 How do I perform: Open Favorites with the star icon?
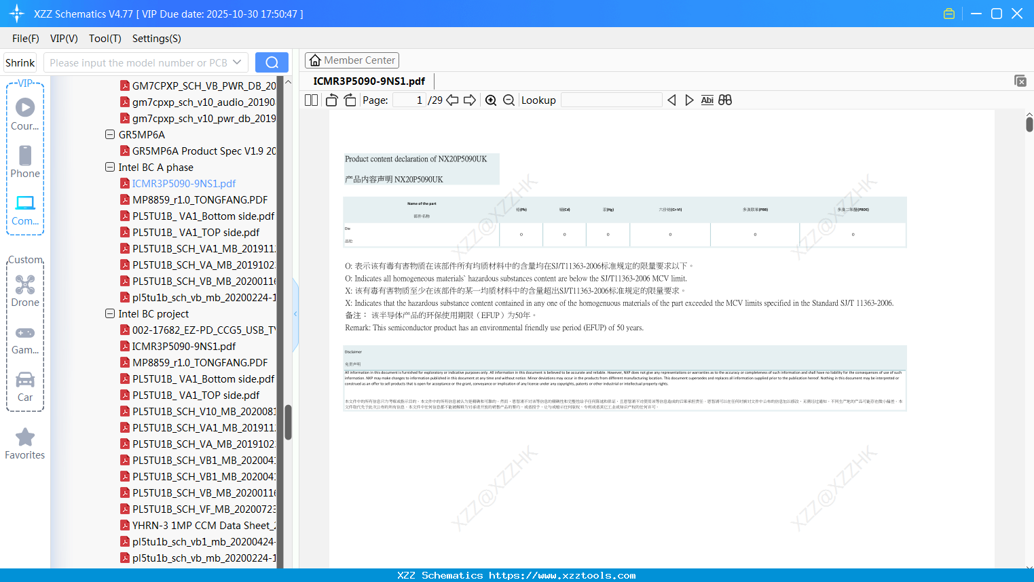[x=25, y=438]
